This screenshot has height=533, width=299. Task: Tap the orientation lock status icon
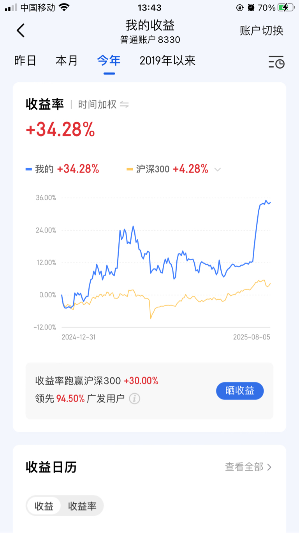[x=240, y=7]
